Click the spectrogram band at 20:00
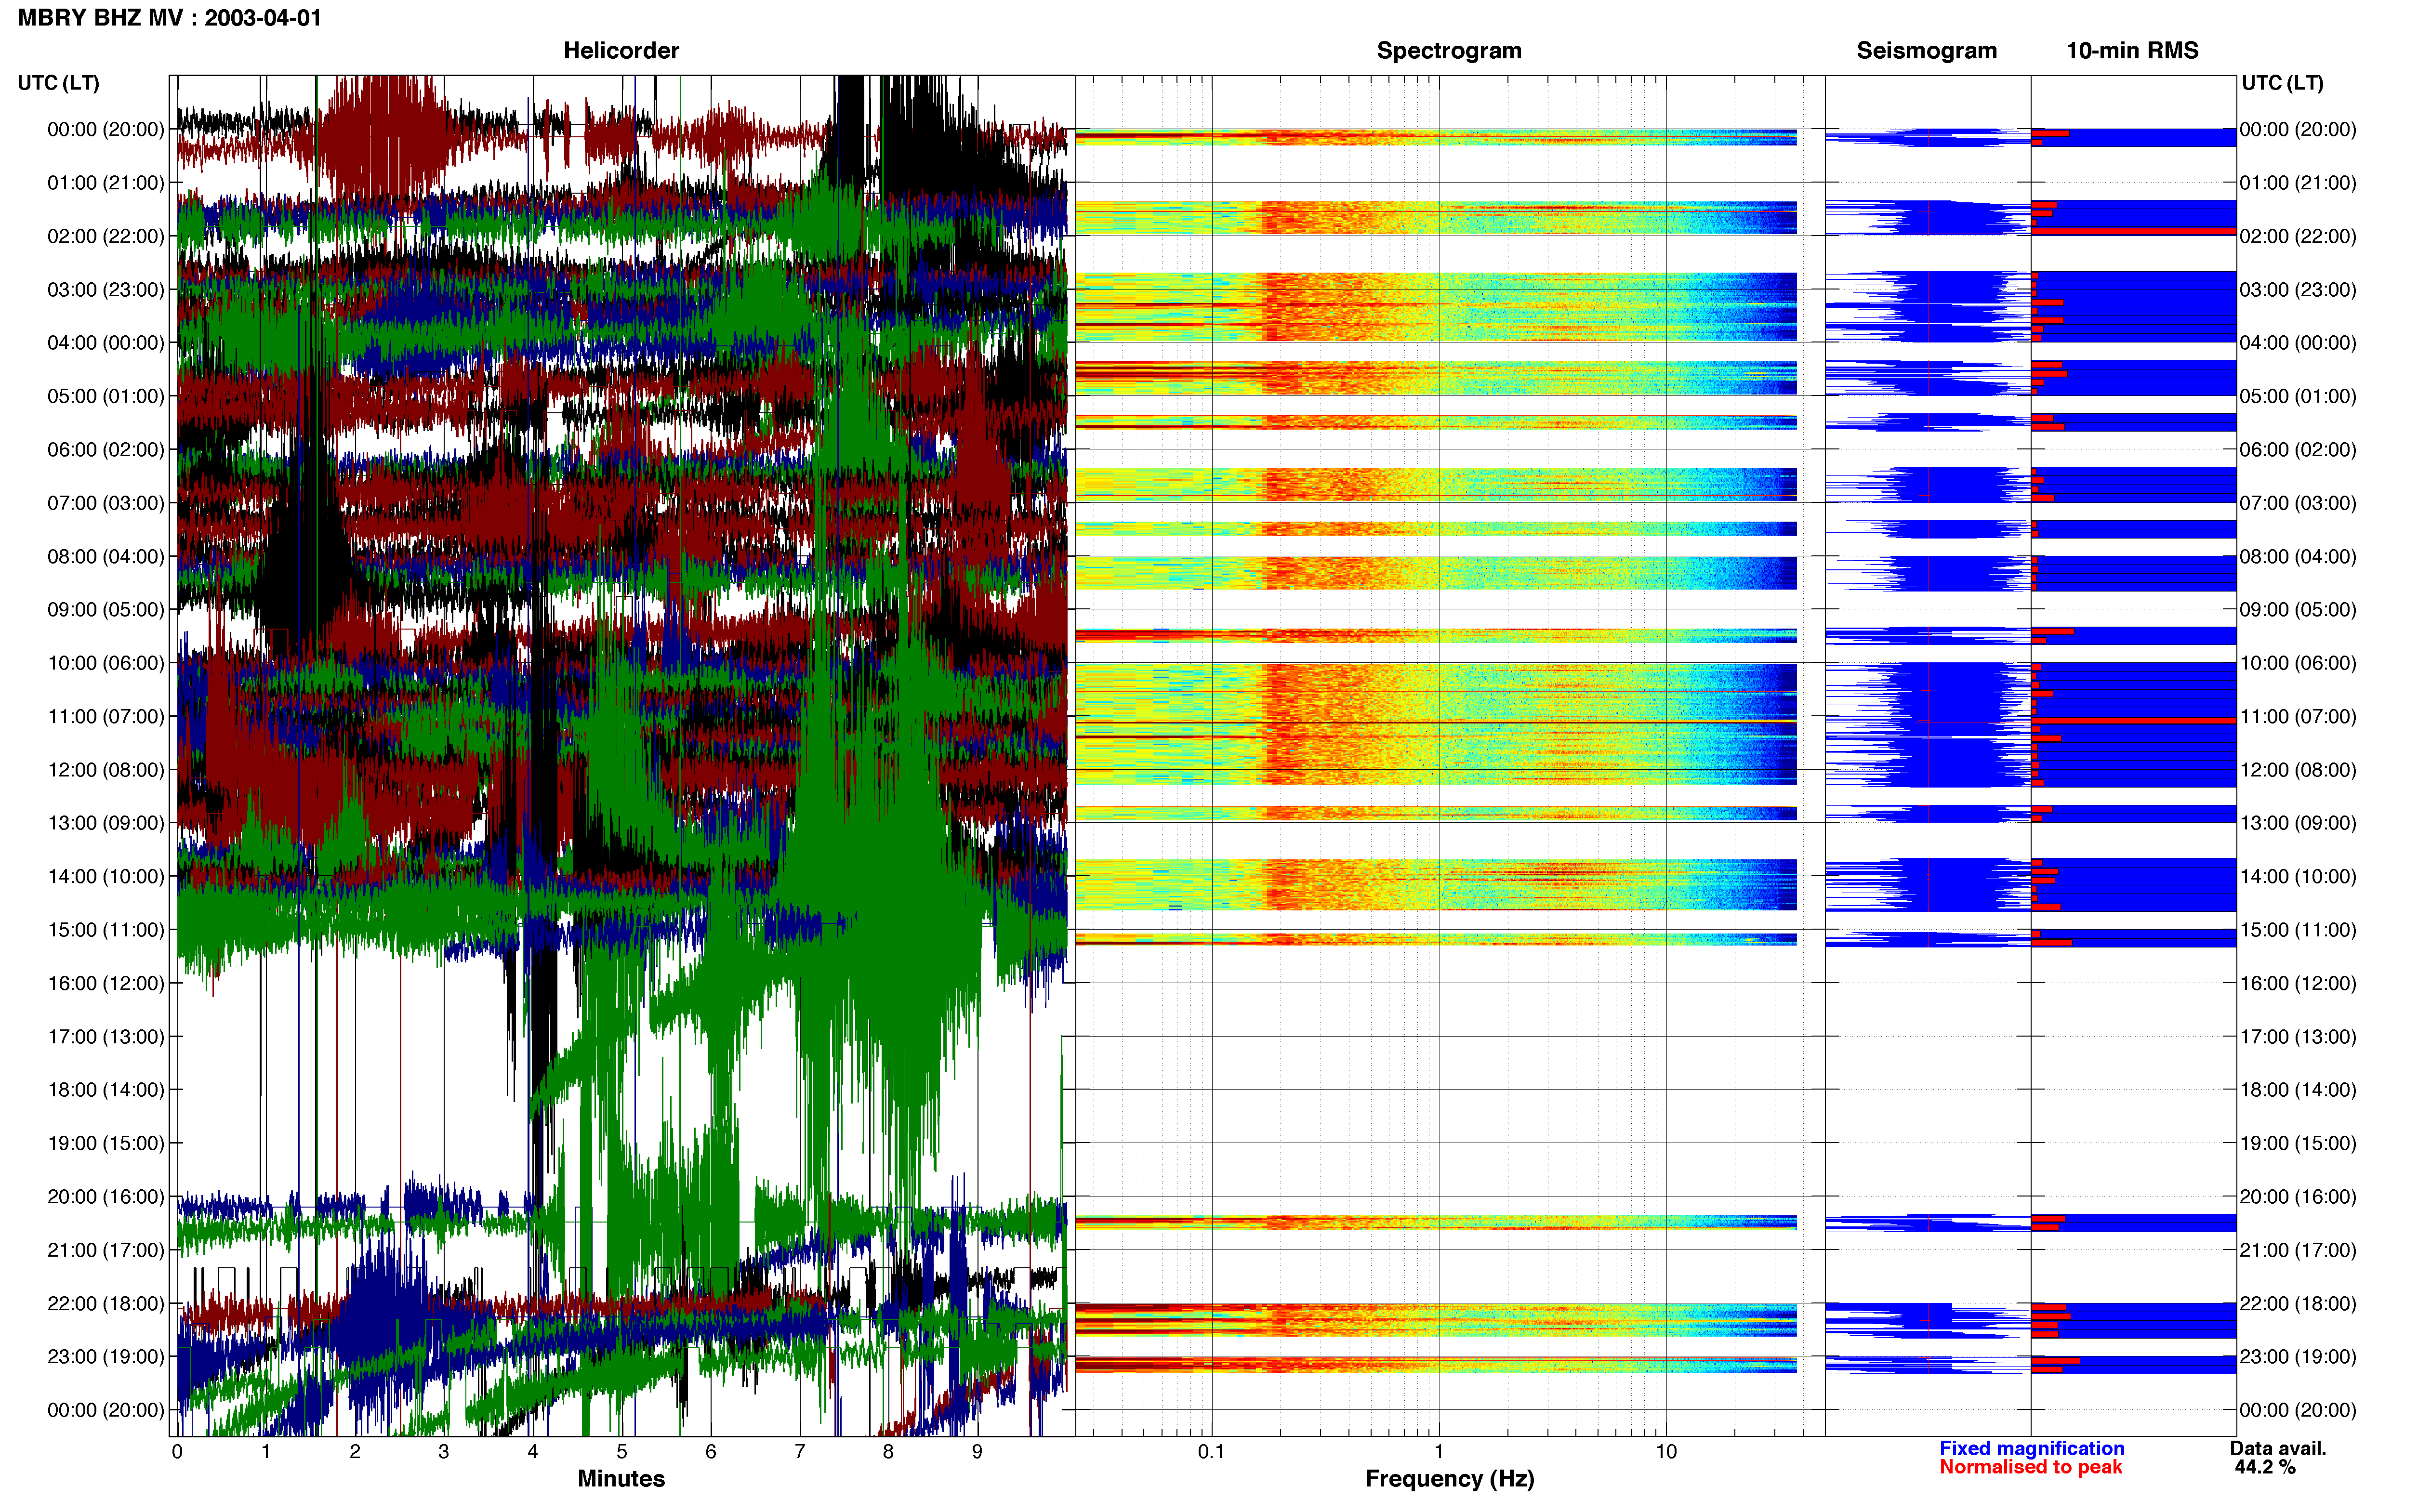This screenshot has width=2418, height=1512. coord(1436,1222)
